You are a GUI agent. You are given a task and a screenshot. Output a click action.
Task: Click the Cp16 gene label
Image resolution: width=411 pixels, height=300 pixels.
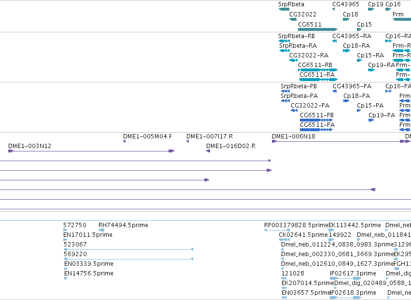[x=393, y=4]
